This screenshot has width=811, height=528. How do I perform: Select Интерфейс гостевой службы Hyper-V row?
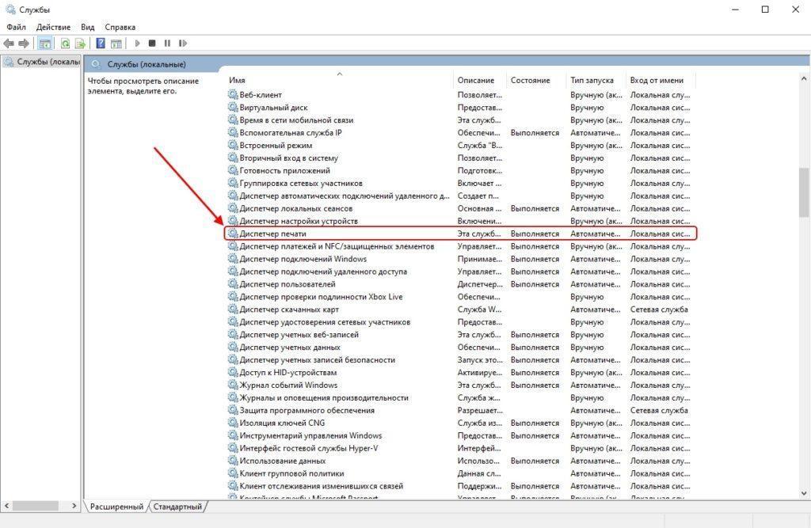point(309,448)
